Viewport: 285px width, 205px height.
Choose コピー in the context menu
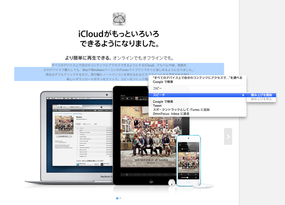pyautogui.click(x=198, y=88)
